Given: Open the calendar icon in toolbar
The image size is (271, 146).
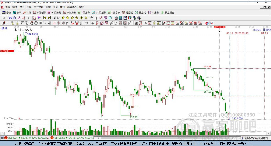Looking at the screenshot, I should (116, 18).
